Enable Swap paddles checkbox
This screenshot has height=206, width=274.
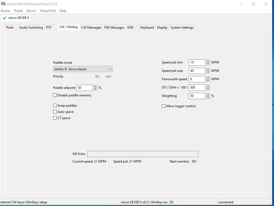coord(55,106)
